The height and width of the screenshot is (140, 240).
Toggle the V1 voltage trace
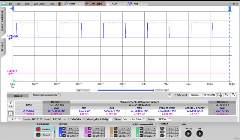pos(64,128)
